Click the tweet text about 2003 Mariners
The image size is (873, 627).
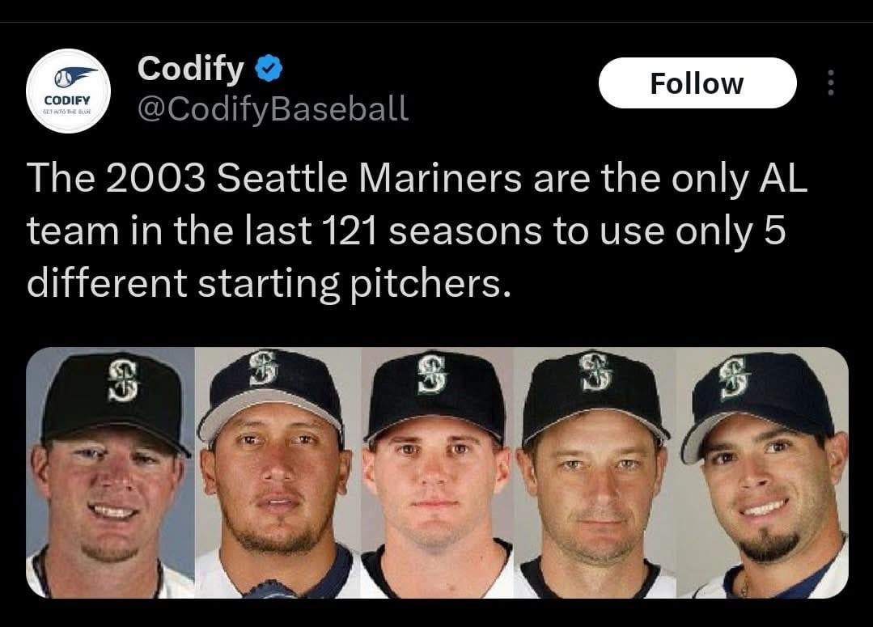pyautogui.click(x=405, y=229)
